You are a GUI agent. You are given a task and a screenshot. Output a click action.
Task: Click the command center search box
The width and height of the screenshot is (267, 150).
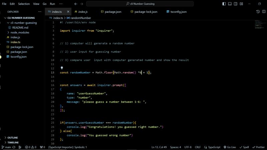(x=140, y=4)
